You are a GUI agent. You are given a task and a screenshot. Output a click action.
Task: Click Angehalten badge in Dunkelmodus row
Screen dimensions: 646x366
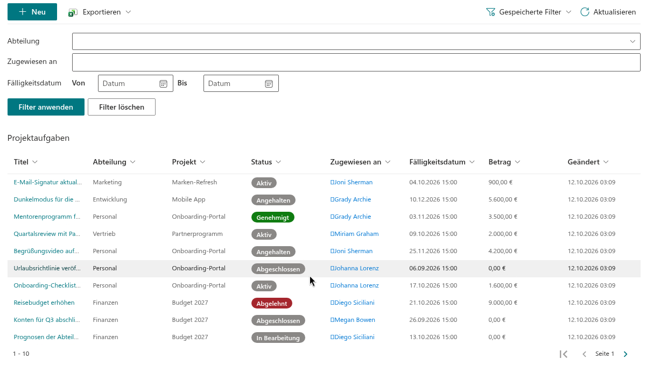click(273, 200)
